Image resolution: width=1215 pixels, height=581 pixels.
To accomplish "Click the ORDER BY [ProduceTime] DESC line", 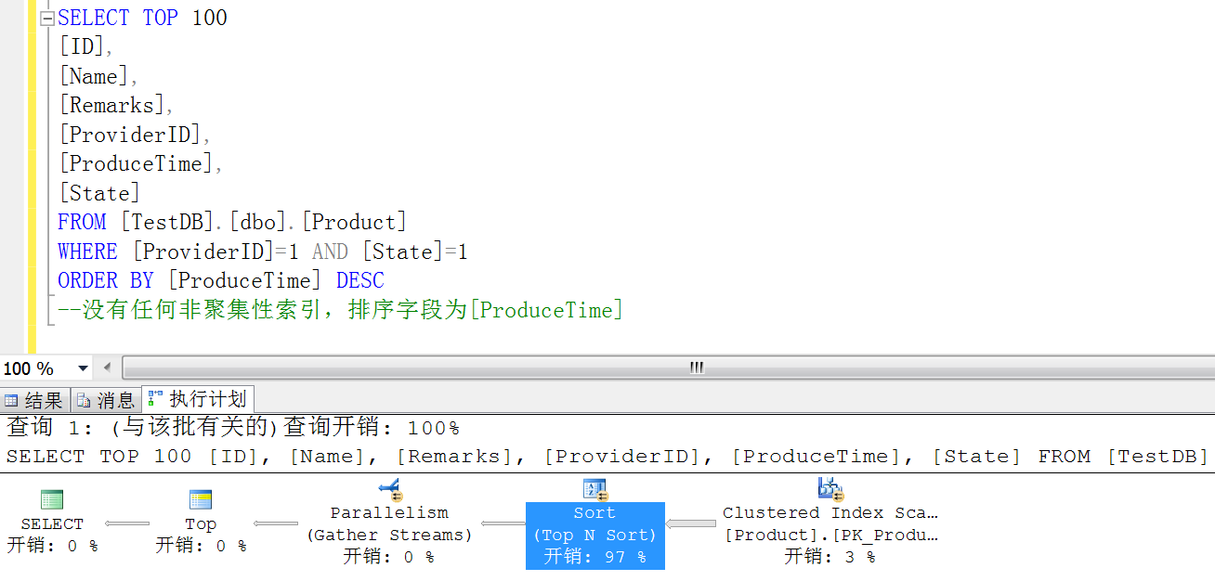I will click(x=221, y=280).
